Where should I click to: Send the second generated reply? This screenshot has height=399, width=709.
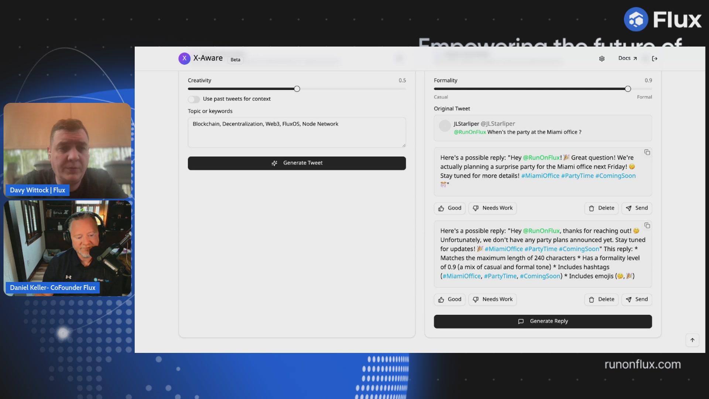pos(637,299)
